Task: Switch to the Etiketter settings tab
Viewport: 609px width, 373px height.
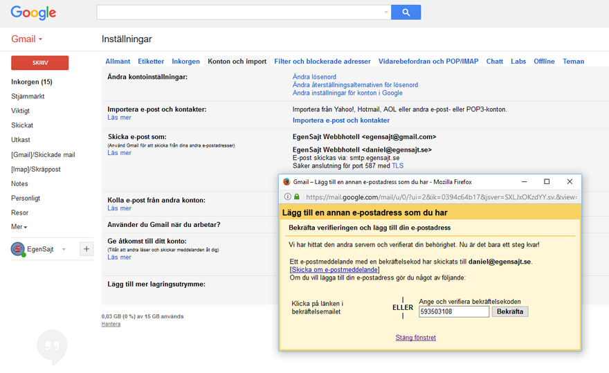Action: coord(151,62)
